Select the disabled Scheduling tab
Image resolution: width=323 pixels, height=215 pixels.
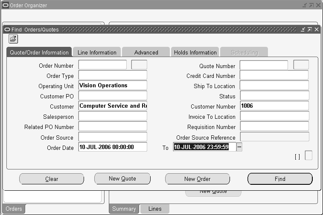244,52
